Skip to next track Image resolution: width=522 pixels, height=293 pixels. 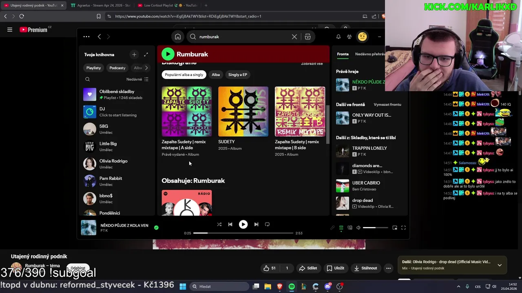256,224
